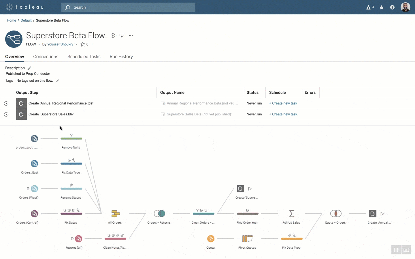Select Create 'Annual ... output node
Screen dimensions: 415x259
point(373,214)
